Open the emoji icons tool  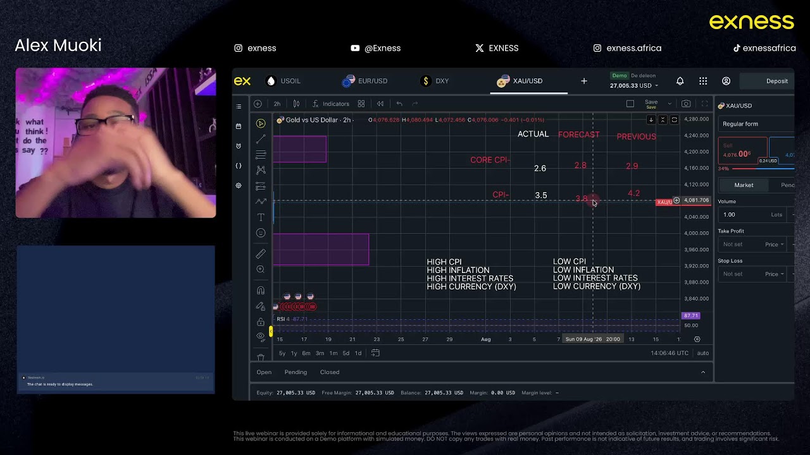pos(261,233)
